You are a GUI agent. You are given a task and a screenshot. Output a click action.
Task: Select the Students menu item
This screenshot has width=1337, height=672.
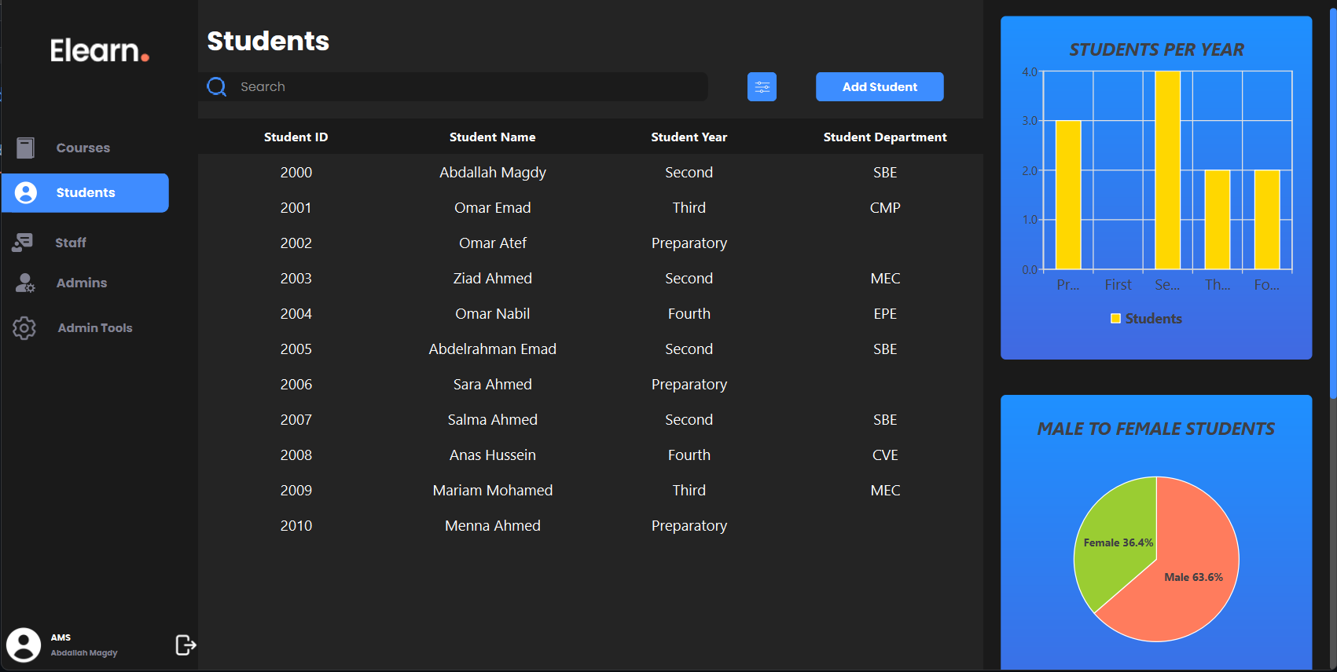pyautogui.click(x=85, y=193)
